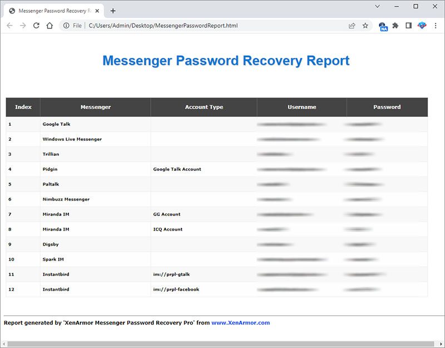Click the blurred password for Digsby
Viewport: 445px width, 348px height.
359,244
